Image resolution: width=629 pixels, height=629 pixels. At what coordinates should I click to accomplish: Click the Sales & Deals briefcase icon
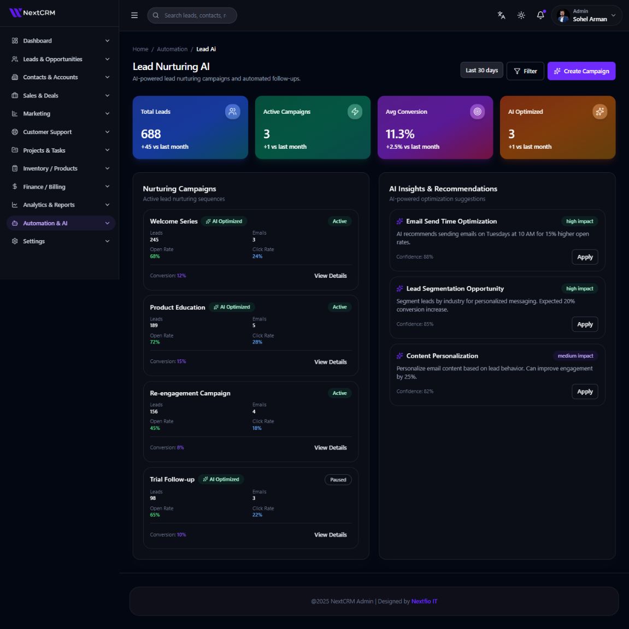coord(15,96)
